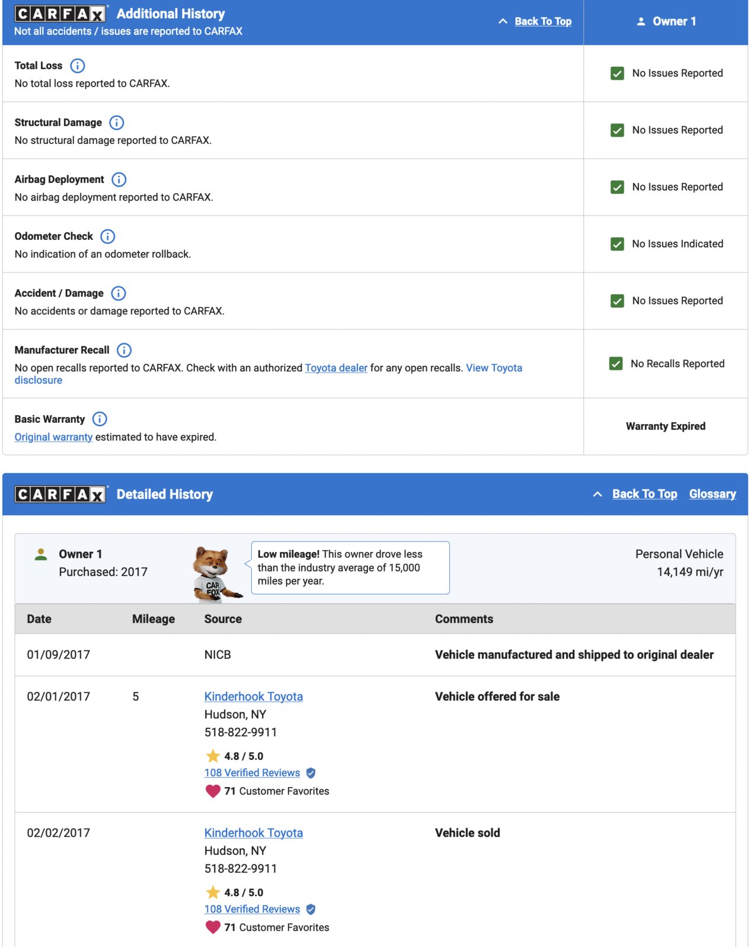Click the Airbag Deployment info icon
This screenshot has height=947, width=751.
point(119,179)
